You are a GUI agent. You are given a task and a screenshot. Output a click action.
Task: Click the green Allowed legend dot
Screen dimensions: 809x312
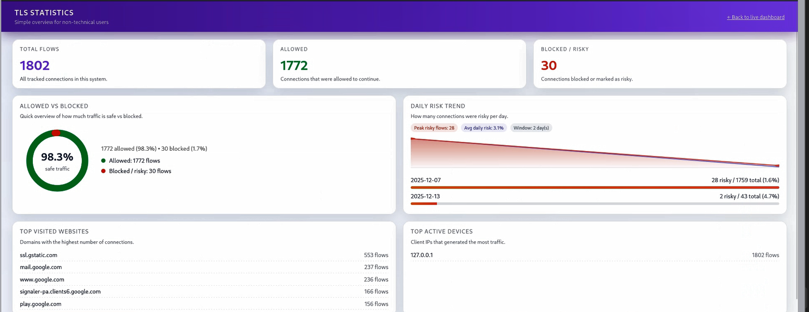click(x=103, y=161)
